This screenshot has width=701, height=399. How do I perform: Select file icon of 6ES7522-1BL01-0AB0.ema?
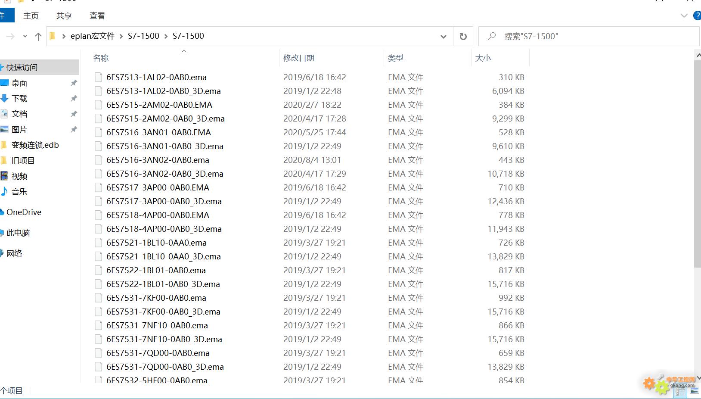[x=98, y=270]
